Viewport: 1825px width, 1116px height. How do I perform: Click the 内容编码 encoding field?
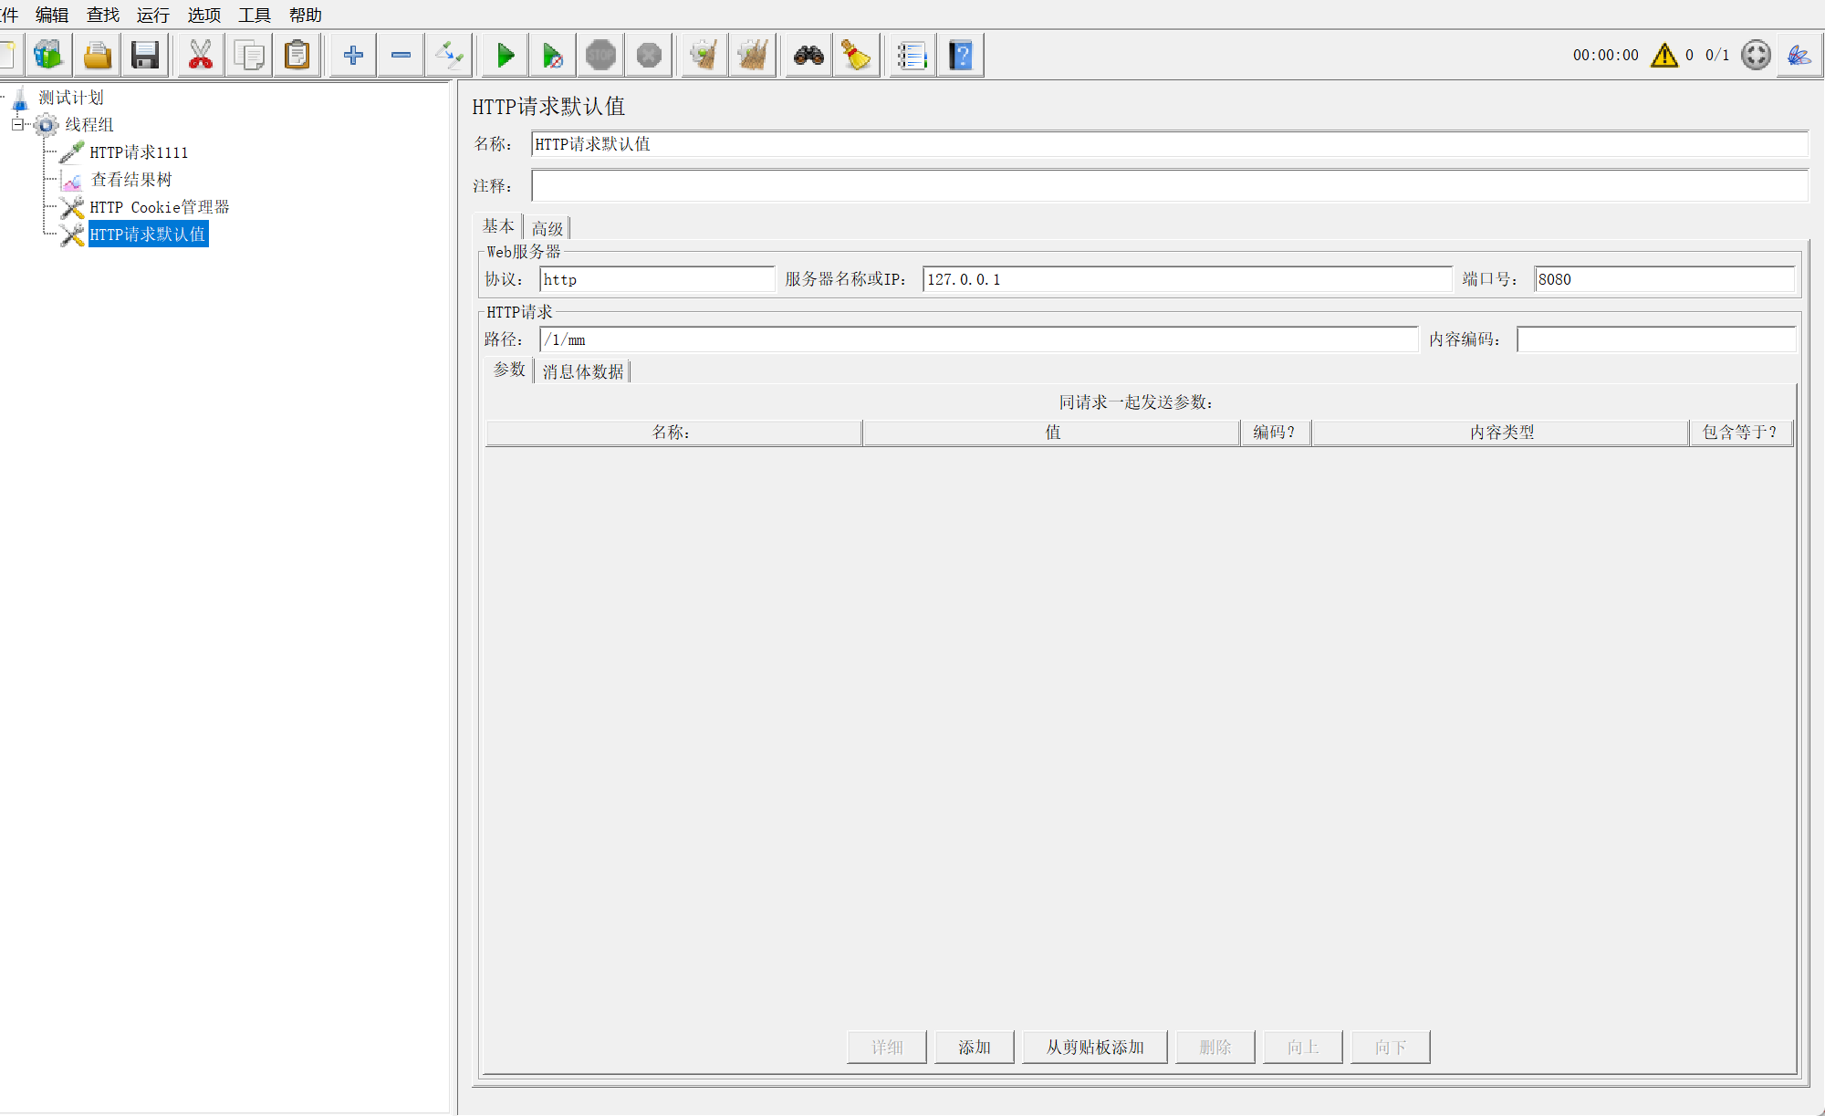[x=1656, y=339]
